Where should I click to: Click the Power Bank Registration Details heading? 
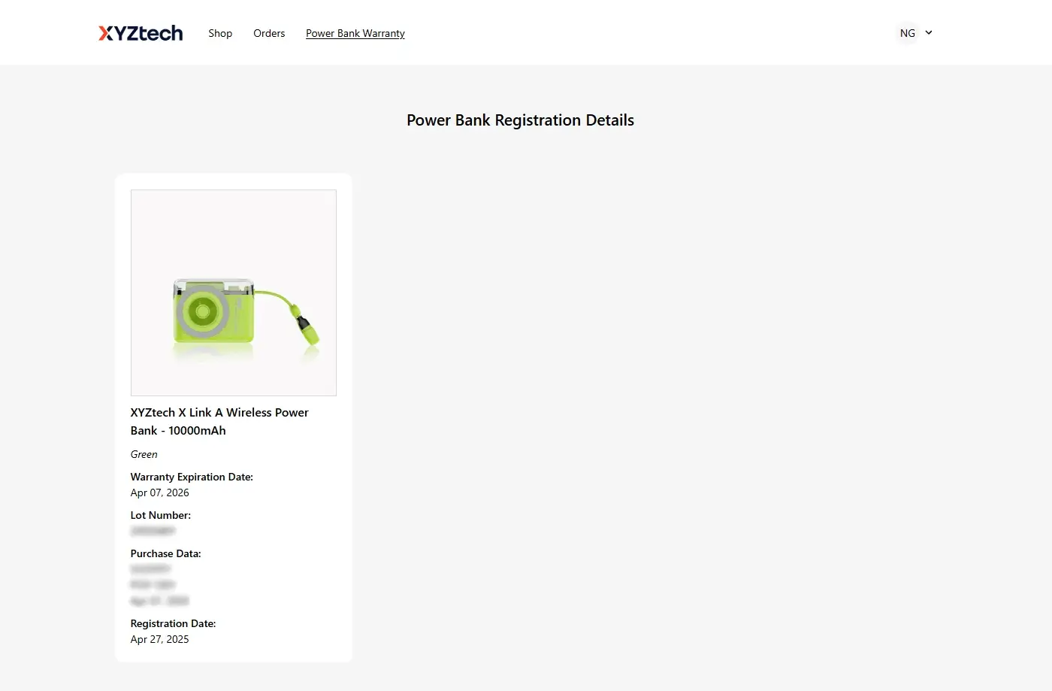(x=520, y=120)
